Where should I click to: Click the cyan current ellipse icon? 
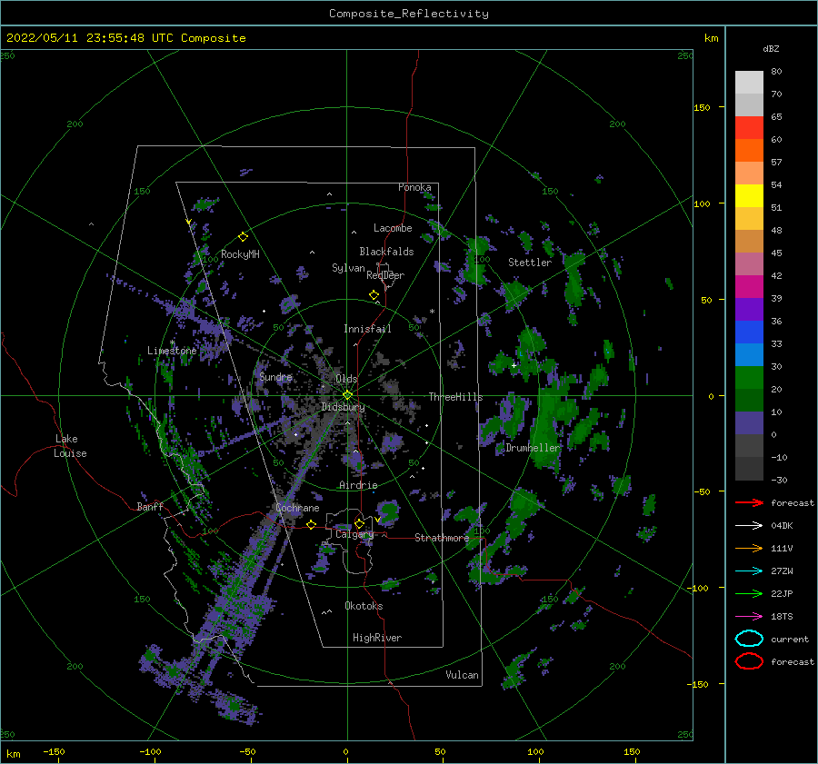[749, 639]
